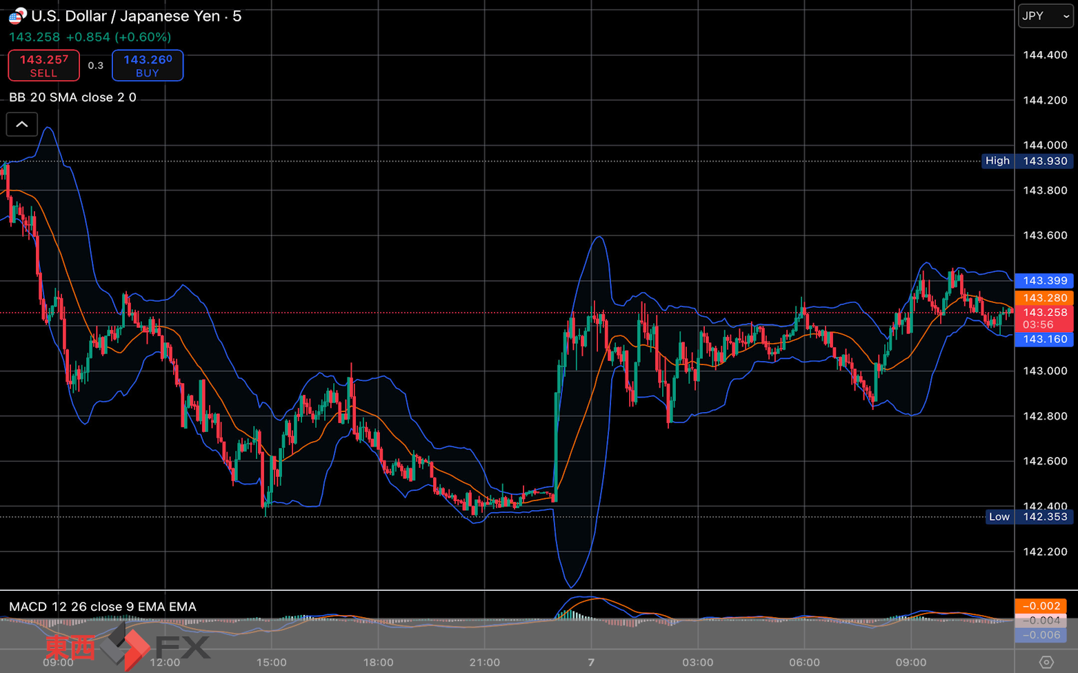
Task: Click the 143.260 BUY button
Action: coord(148,66)
